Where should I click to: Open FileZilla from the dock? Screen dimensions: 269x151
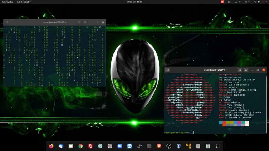tap(90, 146)
